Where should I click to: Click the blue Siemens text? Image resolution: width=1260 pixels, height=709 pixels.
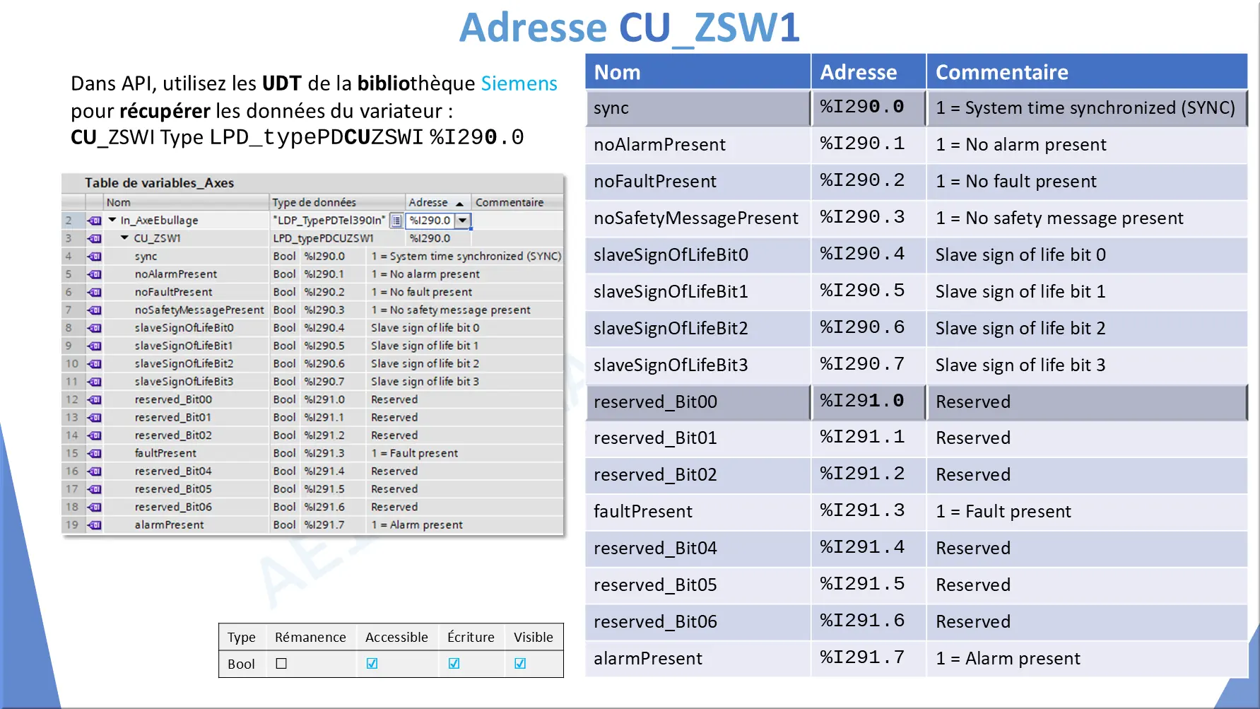(519, 83)
